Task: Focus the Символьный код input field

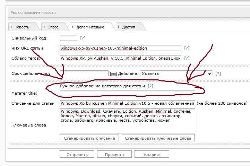Action: pos(68,38)
